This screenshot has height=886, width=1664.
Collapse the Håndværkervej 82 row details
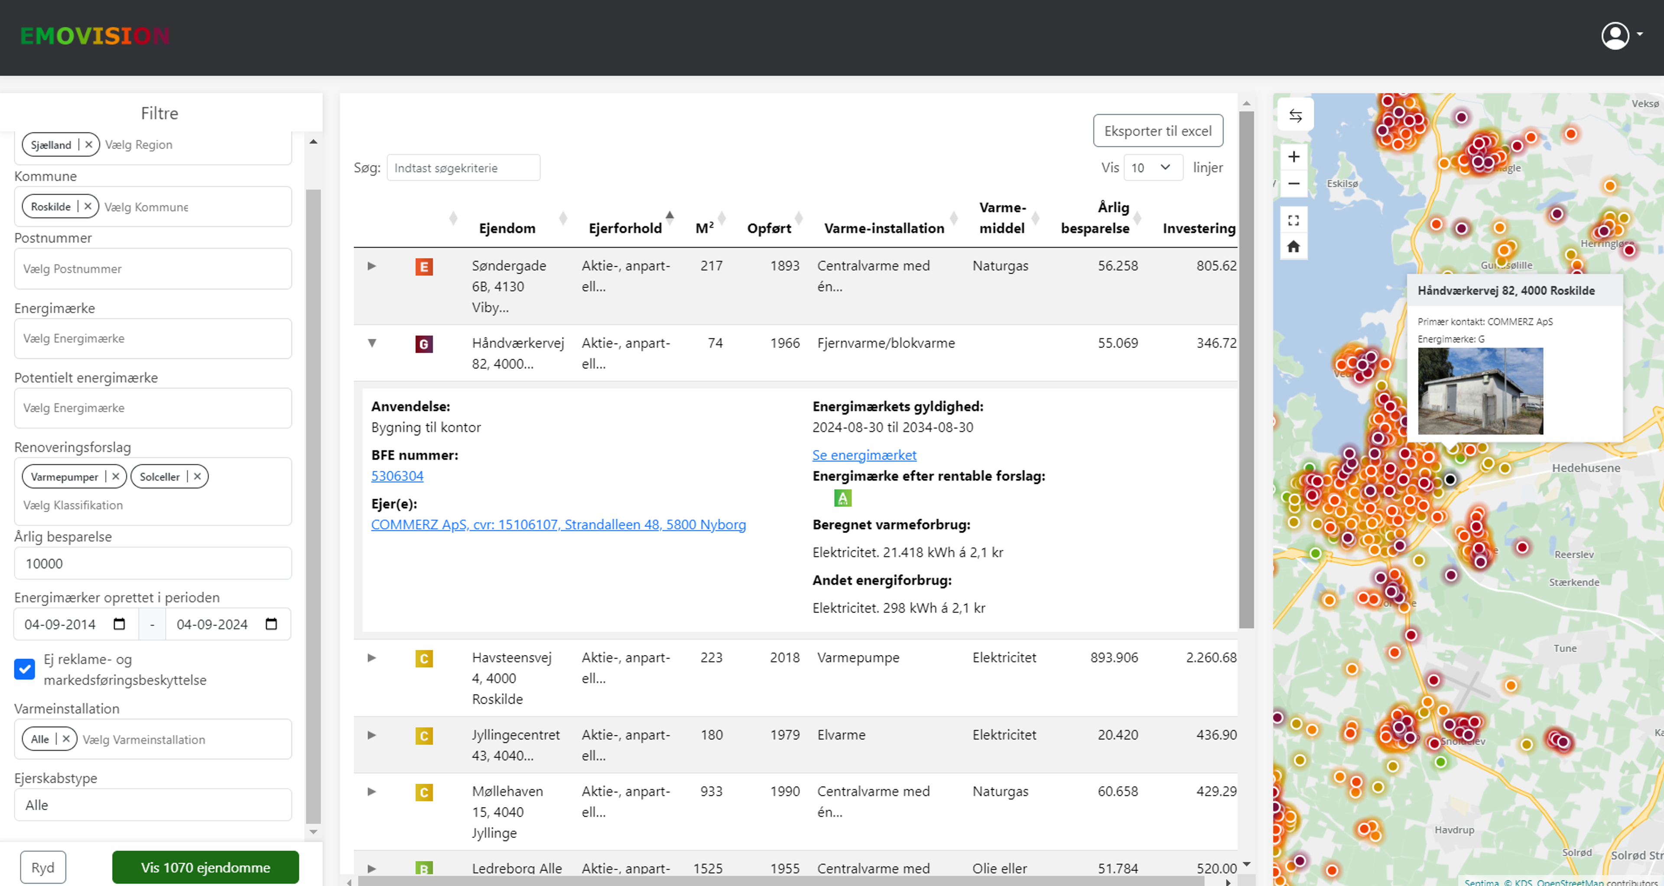click(372, 343)
